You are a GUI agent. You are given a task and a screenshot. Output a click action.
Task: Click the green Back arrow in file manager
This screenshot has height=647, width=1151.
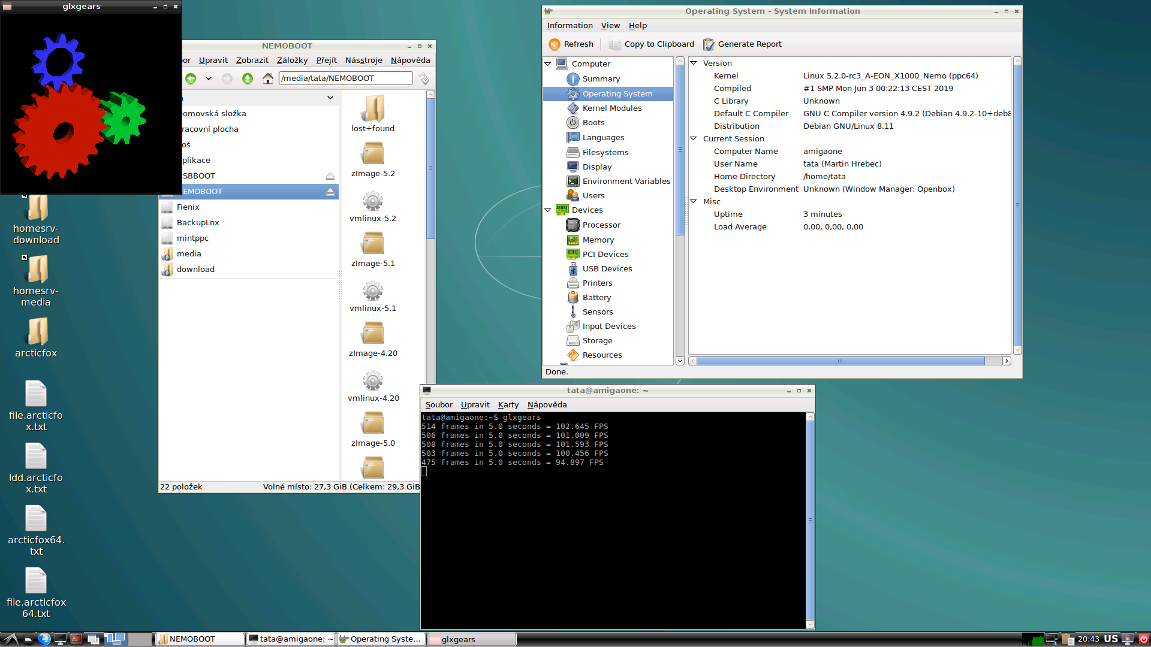pos(191,78)
